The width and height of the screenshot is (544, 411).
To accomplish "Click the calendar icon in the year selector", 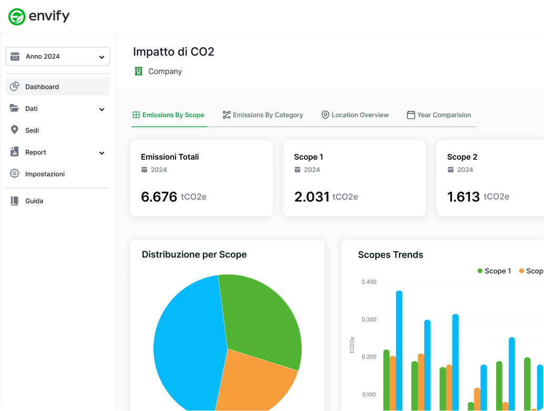I will point(14,56).
